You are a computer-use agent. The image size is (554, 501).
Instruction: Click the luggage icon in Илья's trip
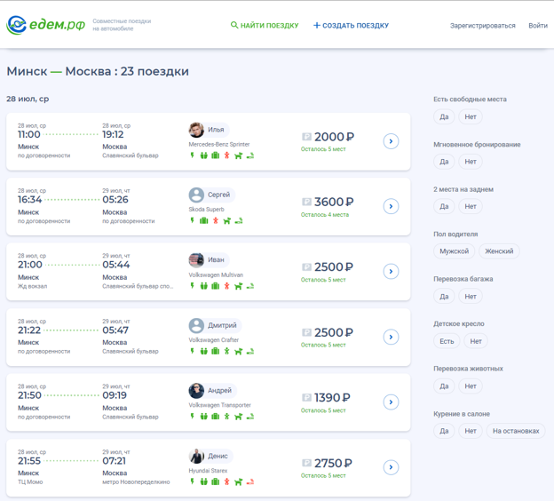tap(215, 155)
